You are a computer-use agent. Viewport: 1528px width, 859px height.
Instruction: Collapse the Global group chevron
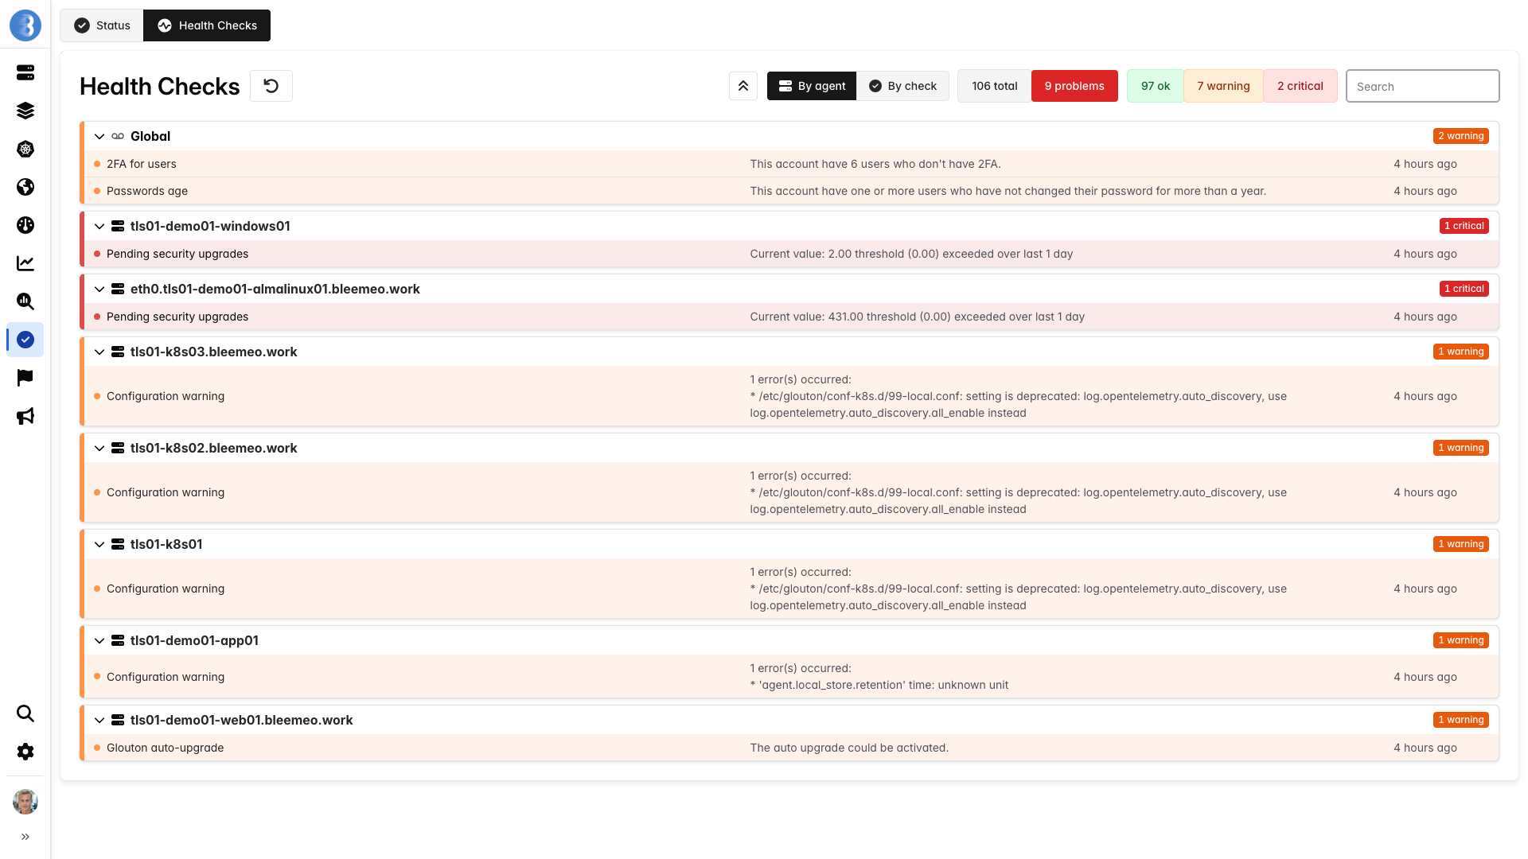coord(99,136)
